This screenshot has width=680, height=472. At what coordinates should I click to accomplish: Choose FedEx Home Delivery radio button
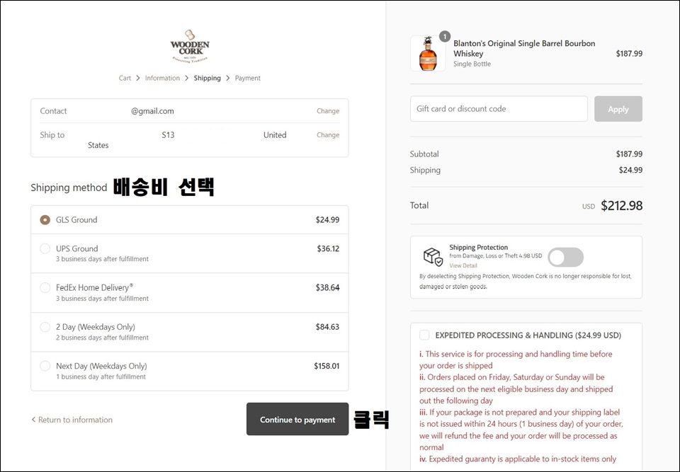tap(45, 287)
